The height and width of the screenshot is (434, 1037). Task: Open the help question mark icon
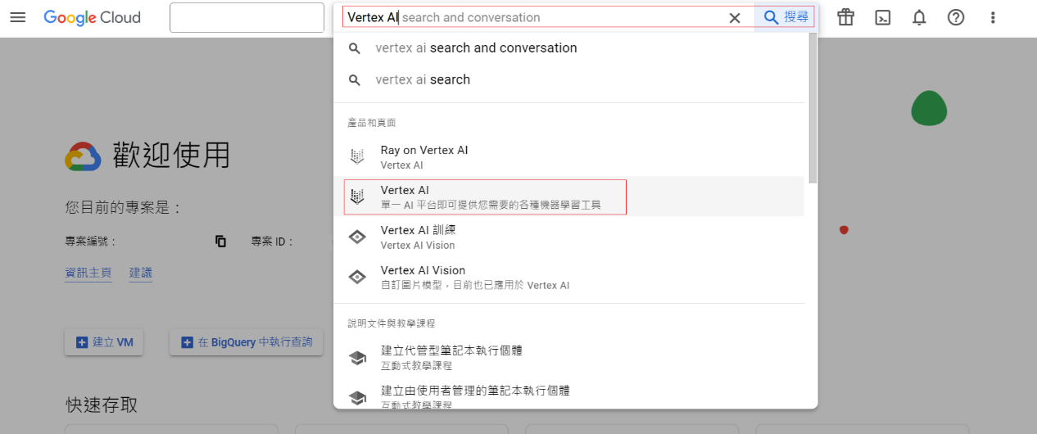point(956,17)
